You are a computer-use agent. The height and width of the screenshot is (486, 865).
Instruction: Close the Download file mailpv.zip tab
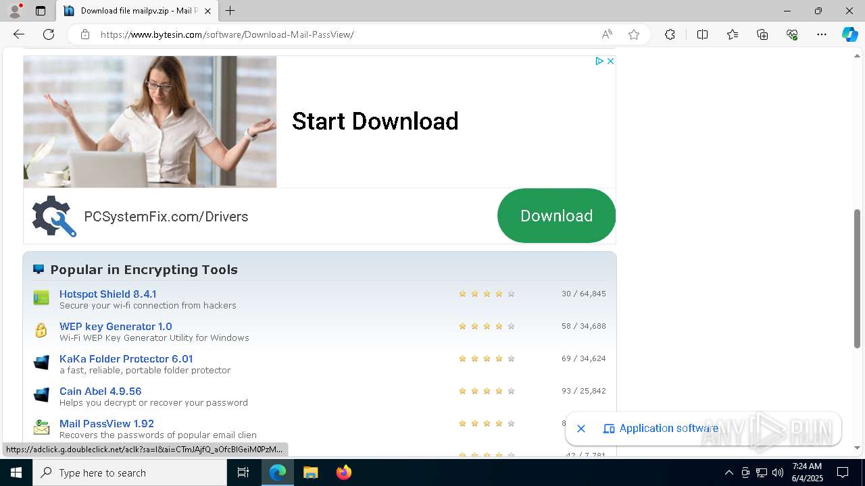tap(207, 11)
